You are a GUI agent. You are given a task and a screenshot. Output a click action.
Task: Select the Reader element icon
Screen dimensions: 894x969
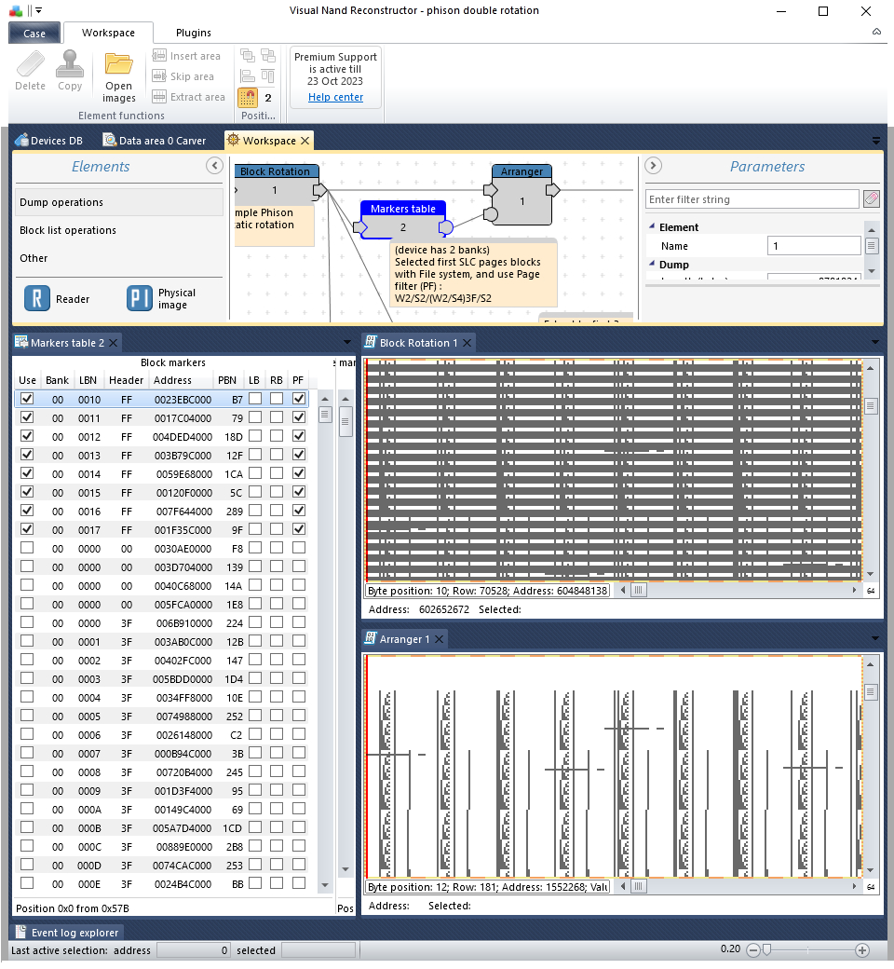[37, 298]
